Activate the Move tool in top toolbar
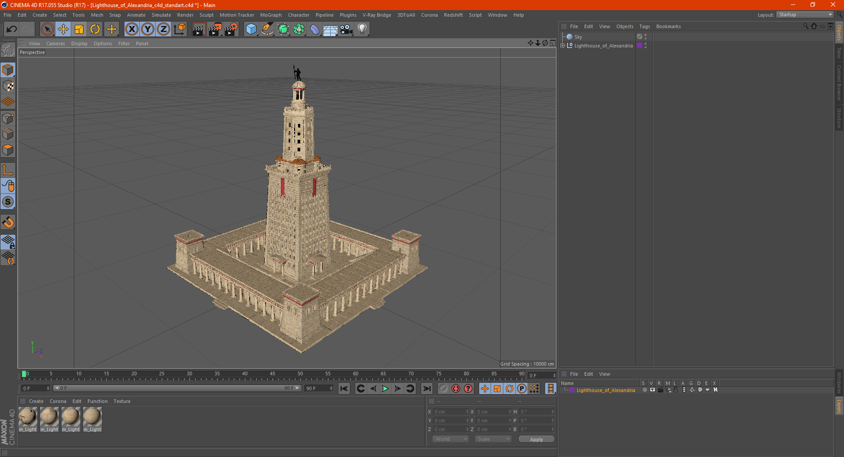This screenshot has width=844, height=457. coord(63,29)
